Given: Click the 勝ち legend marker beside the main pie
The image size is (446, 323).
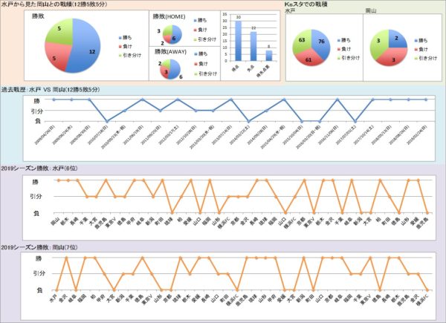Looking at the screenshot, I should pyautogui.click(x=119, y=36).
